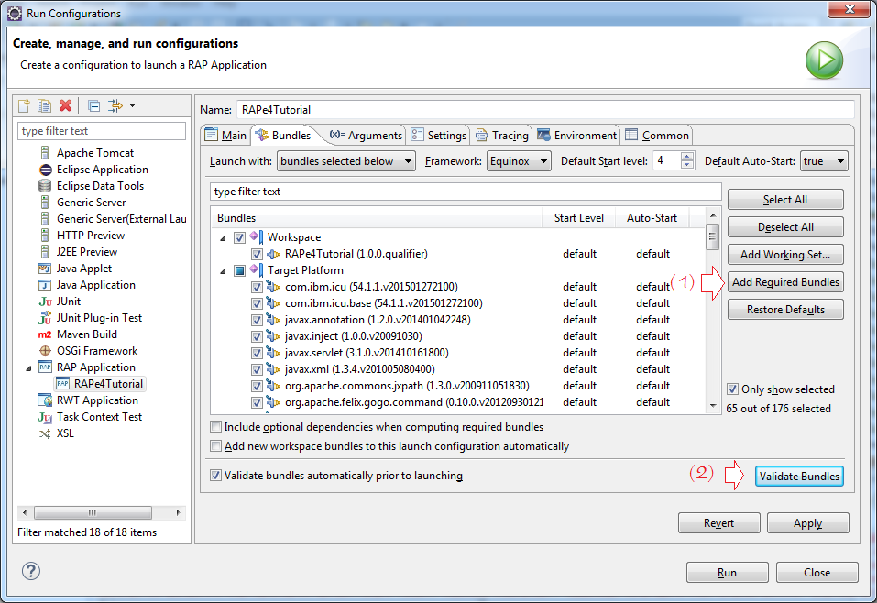Toggle the RAPe4Tutorial (1.0.0.qualifier) bundle checkbox
877x603 pixels.
tap(257, 254)
